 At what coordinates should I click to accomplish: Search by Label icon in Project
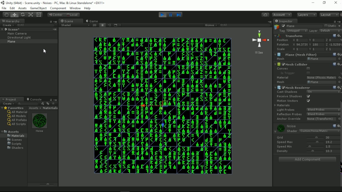[48, 103]
